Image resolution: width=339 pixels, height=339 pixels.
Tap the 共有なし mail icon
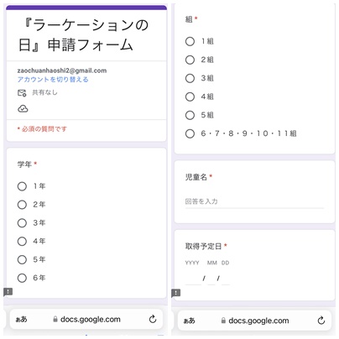tap(22, 93)
